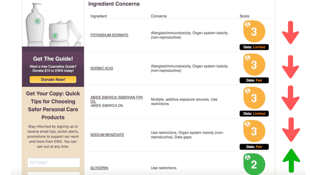
Task: Click the Donate Now! button
Action: (53, 79)
